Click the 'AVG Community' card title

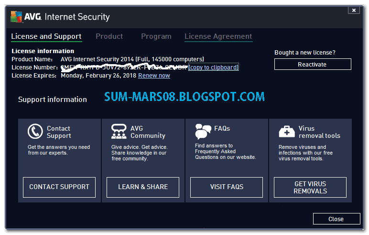pyautogui.click(x=148, y=132)
